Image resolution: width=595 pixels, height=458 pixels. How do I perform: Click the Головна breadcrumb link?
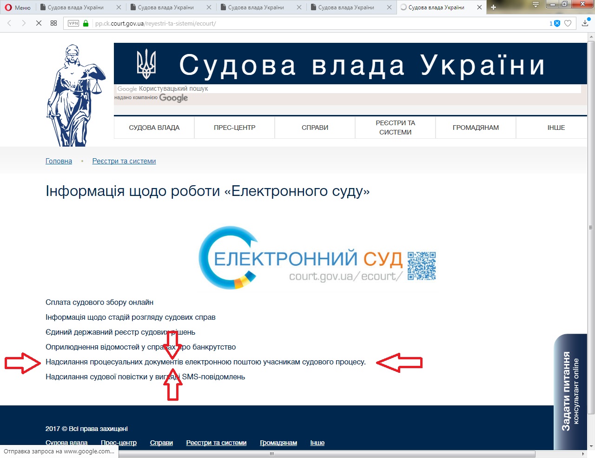click(x=59, y=161)
